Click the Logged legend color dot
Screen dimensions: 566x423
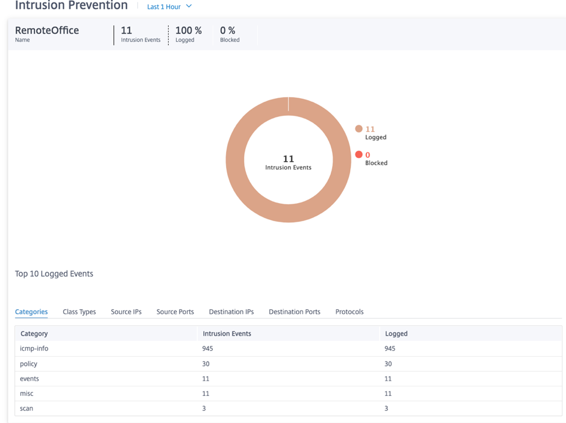click(x=359, y=128)
